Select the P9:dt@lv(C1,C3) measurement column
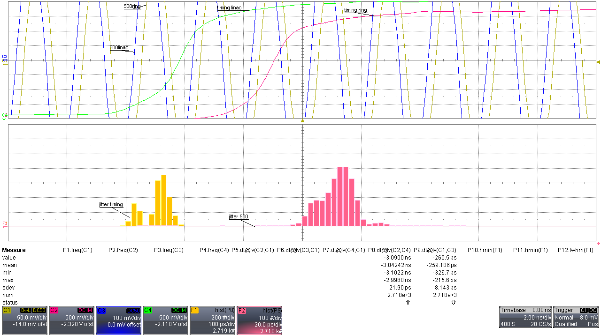The width and height of the screenshot is (601, 335). (435, 250)
